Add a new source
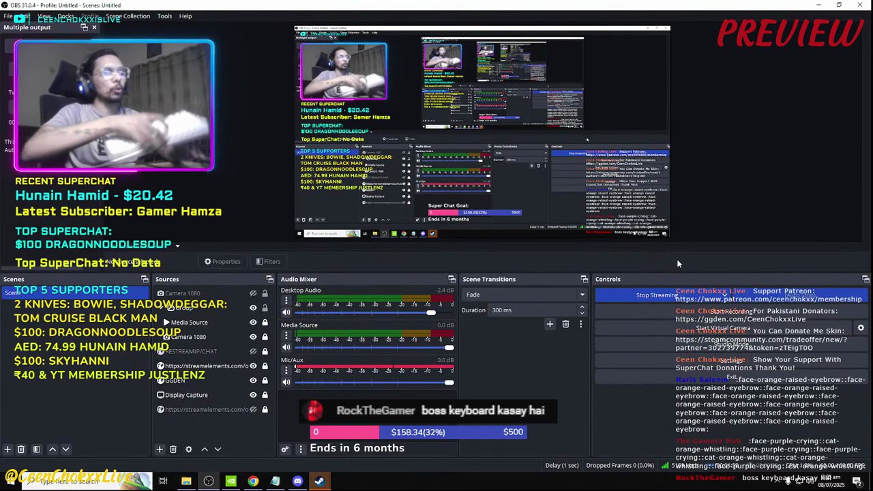The width and height of the screenshot is (873, 491). click(160, 449)
